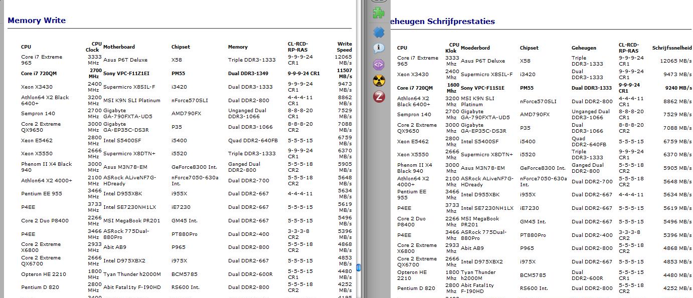Click the 'Write Speed' column header
This screenshot has width=693, height=298.
pyautogui.click(x=344, y=47)
